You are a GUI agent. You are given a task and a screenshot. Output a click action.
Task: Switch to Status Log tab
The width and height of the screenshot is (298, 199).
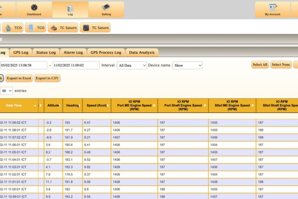click(x=46, y=53)
